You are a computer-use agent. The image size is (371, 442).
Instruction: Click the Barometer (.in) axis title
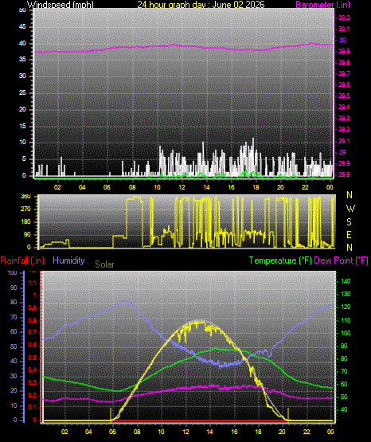[322, 5]
